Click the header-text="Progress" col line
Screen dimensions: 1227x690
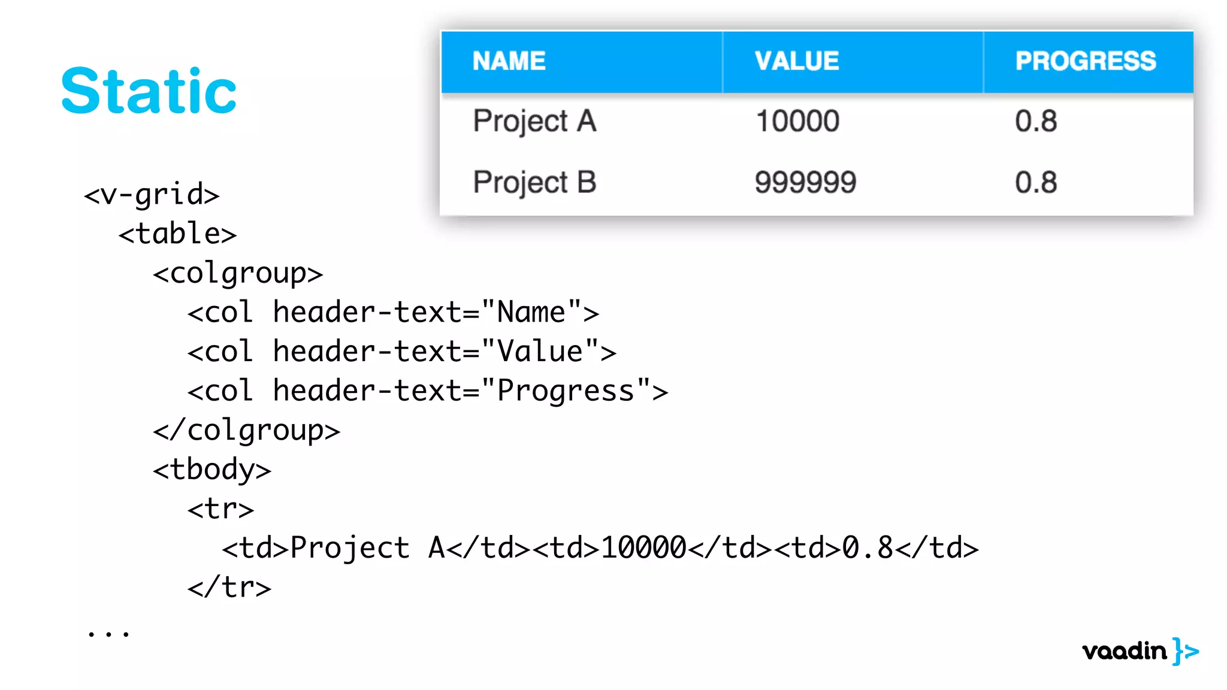tap(427, 391)
